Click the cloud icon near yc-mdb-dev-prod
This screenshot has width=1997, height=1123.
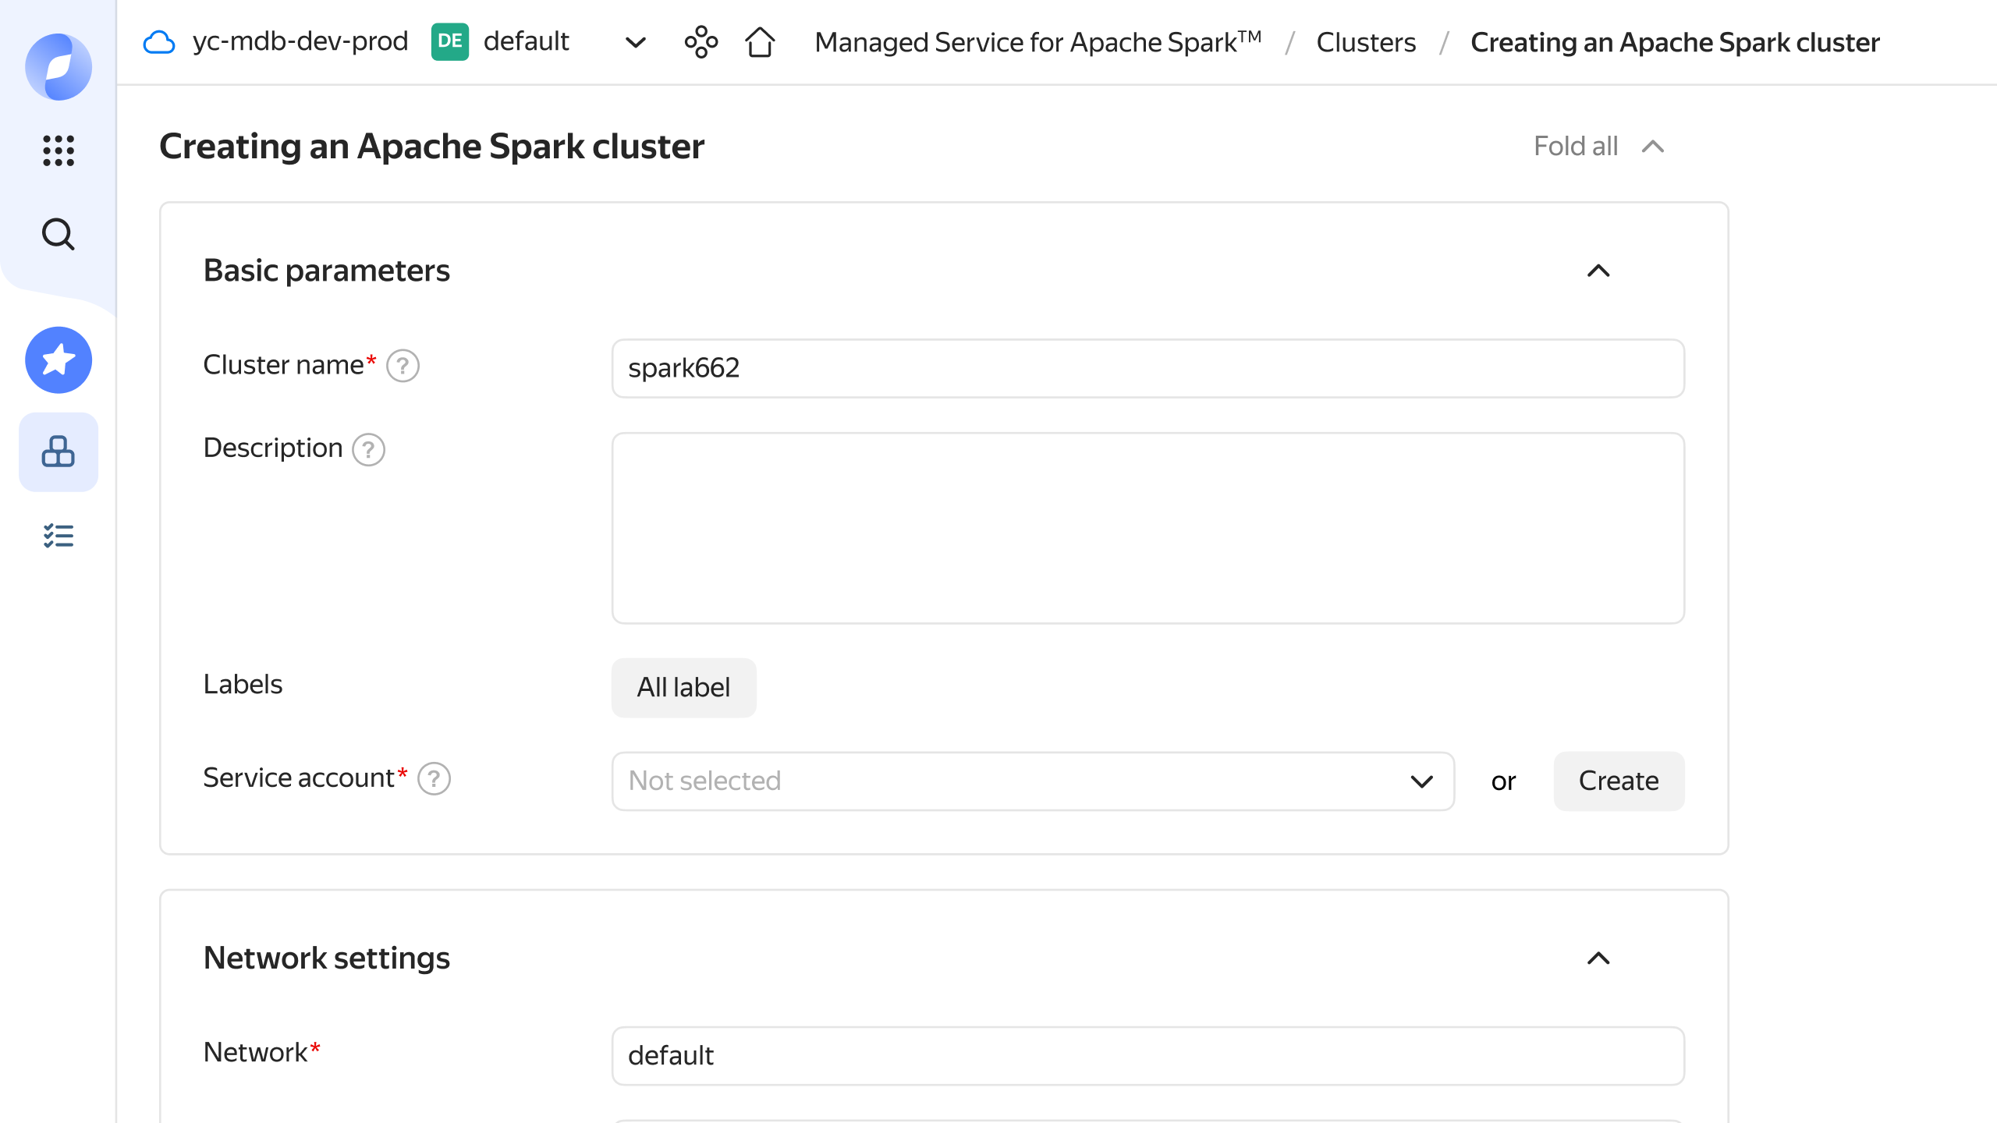pyautogui.click(x=159, y=42)
